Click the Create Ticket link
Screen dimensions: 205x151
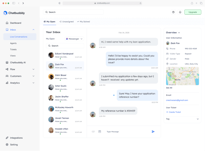(x=174, y=112)
